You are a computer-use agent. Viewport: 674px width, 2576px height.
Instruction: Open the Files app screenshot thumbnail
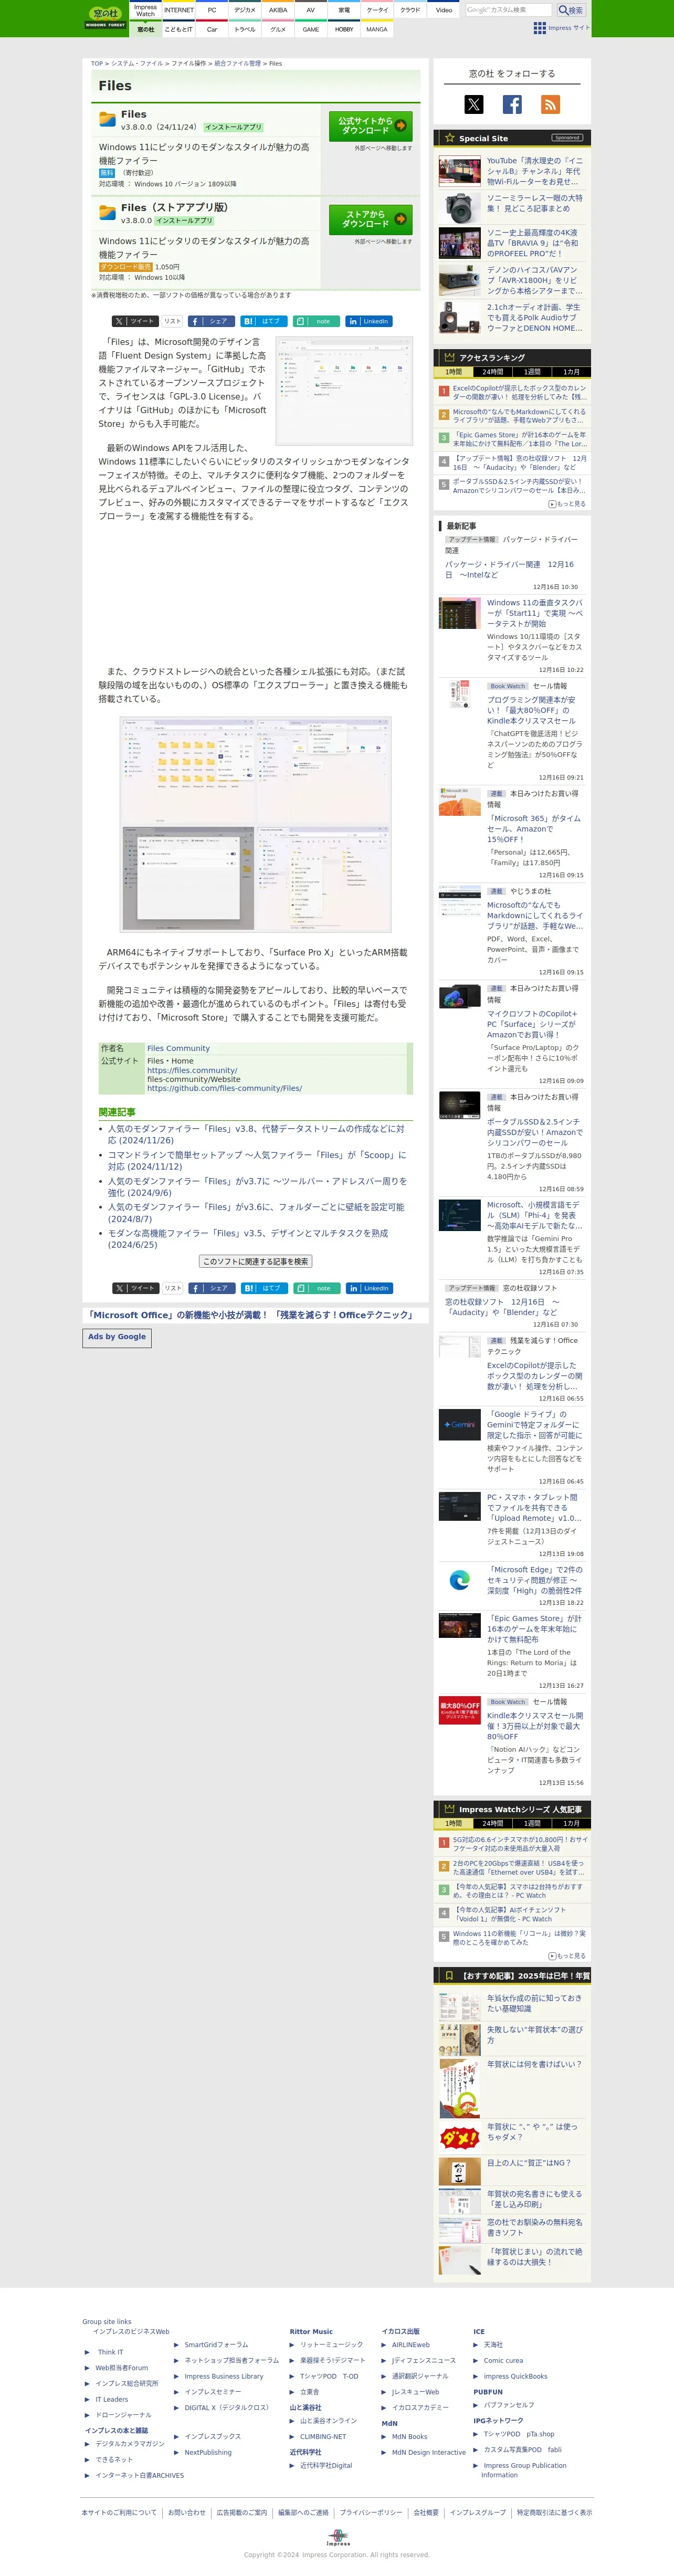click(344, 390)
